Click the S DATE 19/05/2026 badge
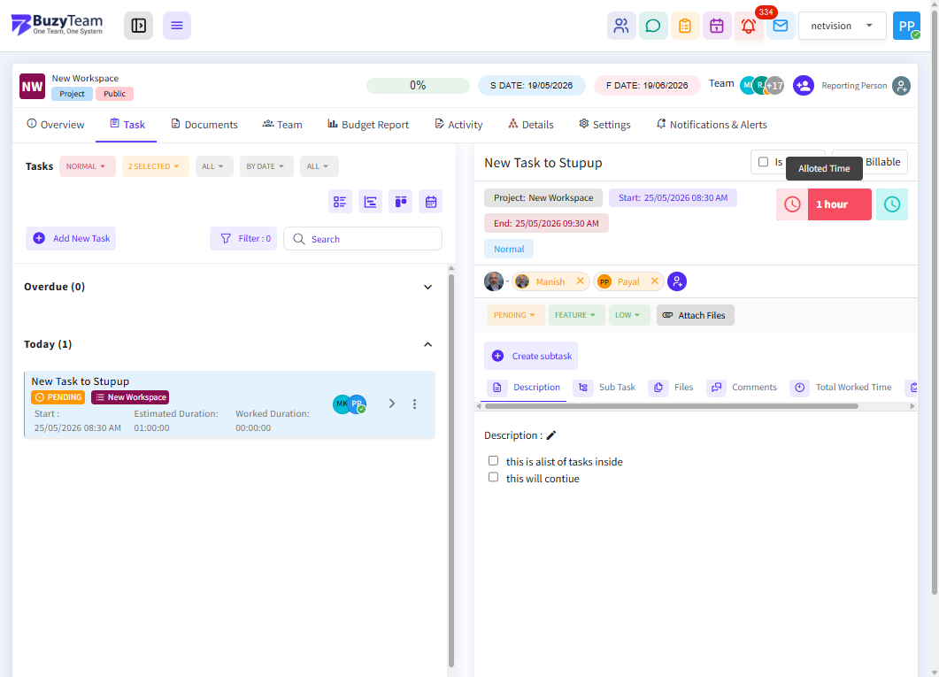Screen dimensions: 939x677 [531, 86]
